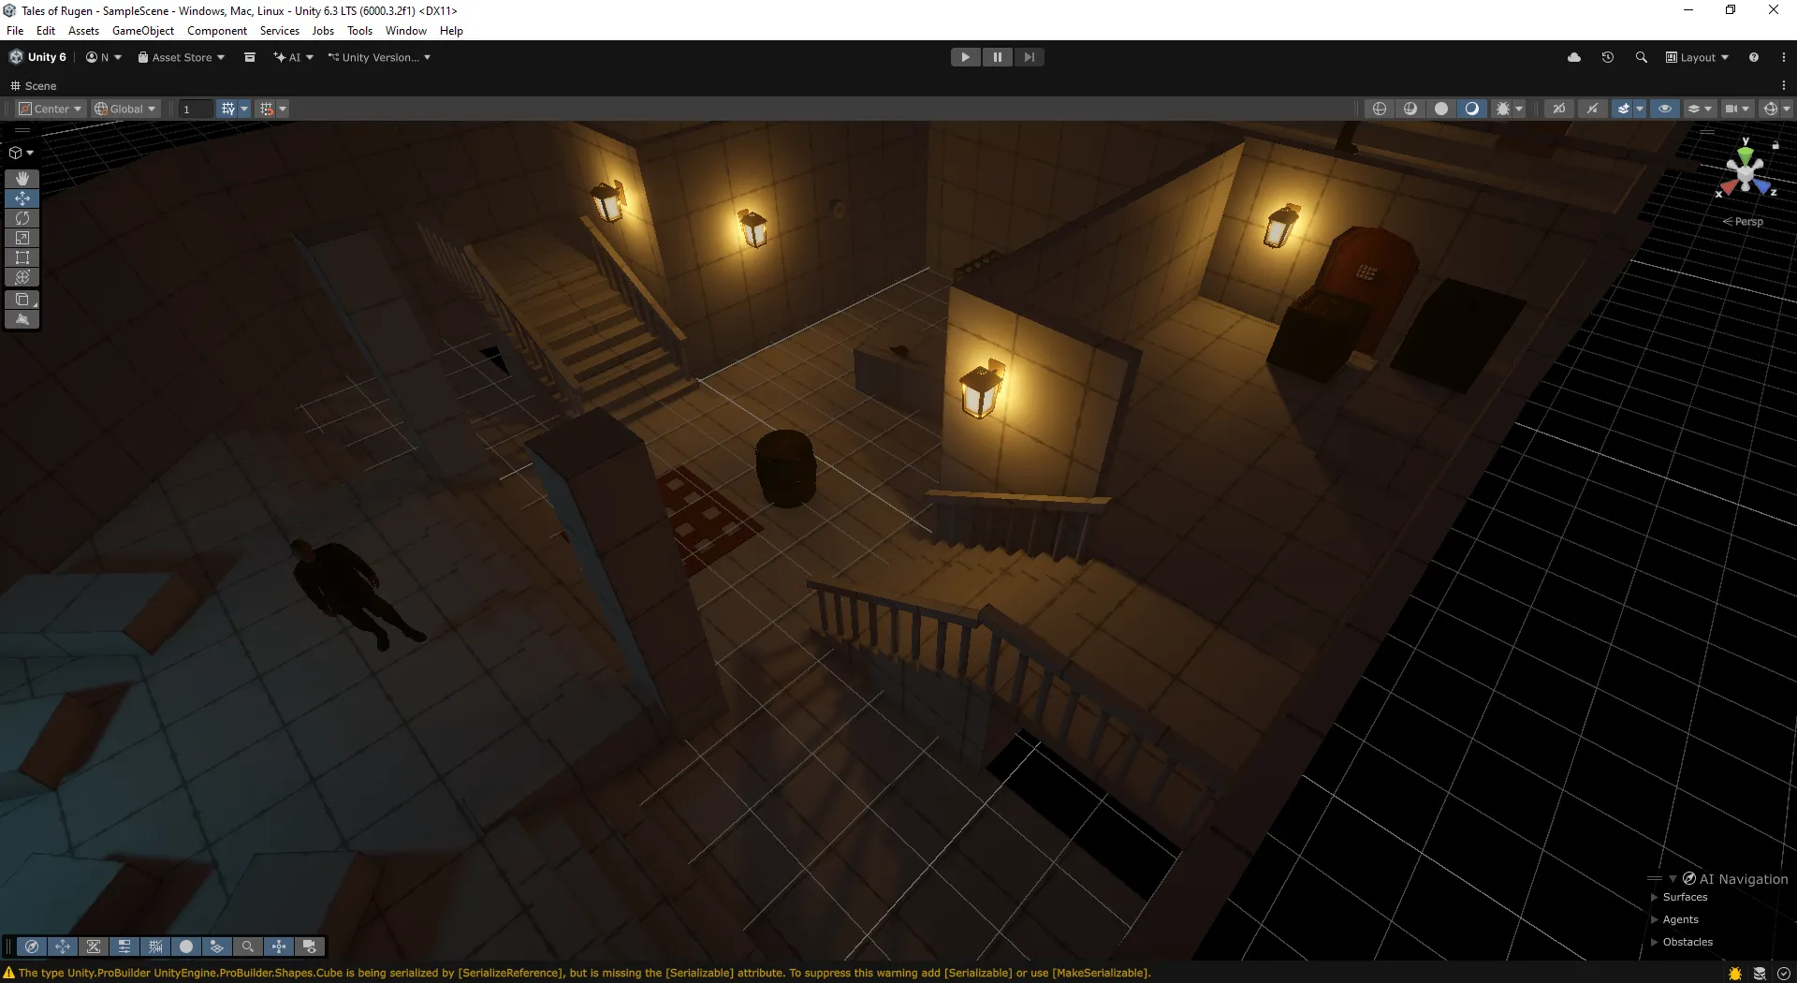Open the Global handle rotation dropdown

125,109
